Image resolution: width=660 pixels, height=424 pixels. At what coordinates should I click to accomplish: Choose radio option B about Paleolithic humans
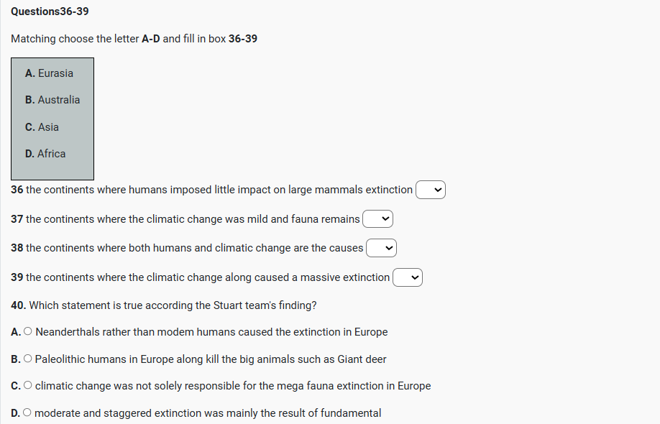coord(28,359)
